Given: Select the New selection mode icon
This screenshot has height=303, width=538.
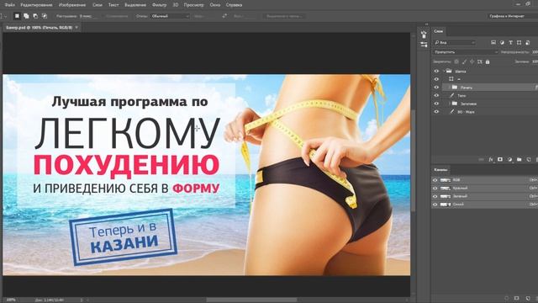Looking at the screenshot, I should (17, 16).
